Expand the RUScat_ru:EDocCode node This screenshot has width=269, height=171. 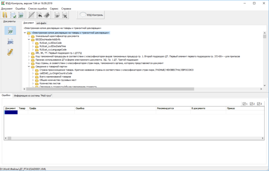point(33,43)
